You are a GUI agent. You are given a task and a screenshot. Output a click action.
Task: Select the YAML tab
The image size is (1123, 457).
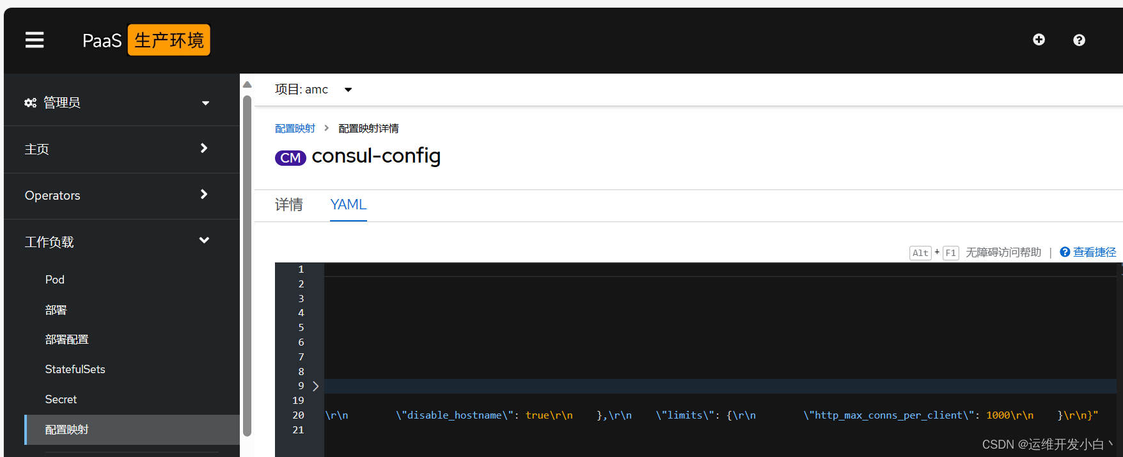point(348,204)
